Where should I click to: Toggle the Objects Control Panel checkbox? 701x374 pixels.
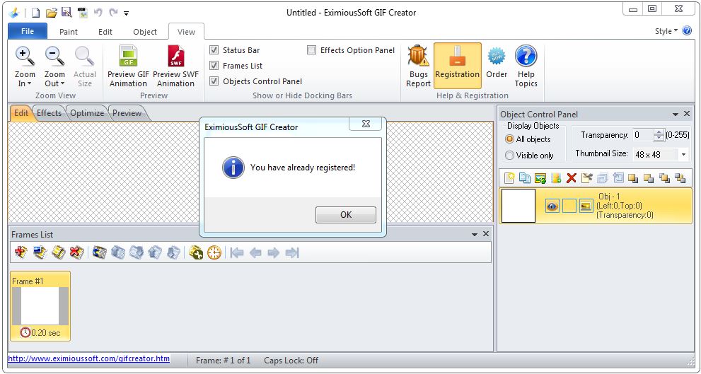pos(214,81)
